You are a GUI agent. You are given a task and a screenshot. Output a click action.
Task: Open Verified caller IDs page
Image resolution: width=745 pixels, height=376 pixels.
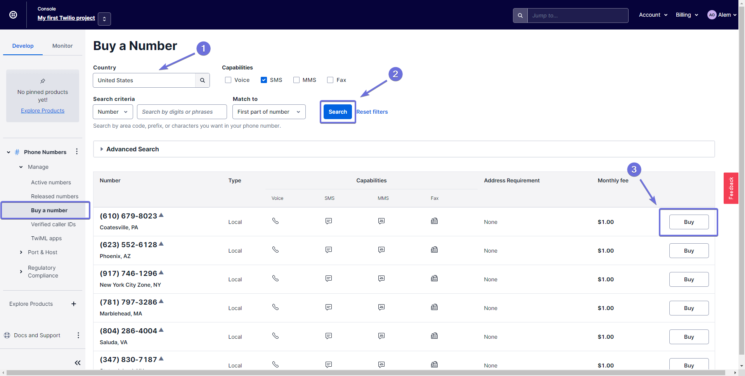coord(53,224)
